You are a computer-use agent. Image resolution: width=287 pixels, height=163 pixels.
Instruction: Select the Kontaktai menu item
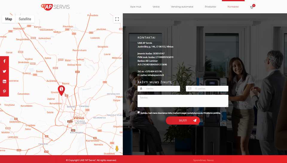click(x=233, y=7)
